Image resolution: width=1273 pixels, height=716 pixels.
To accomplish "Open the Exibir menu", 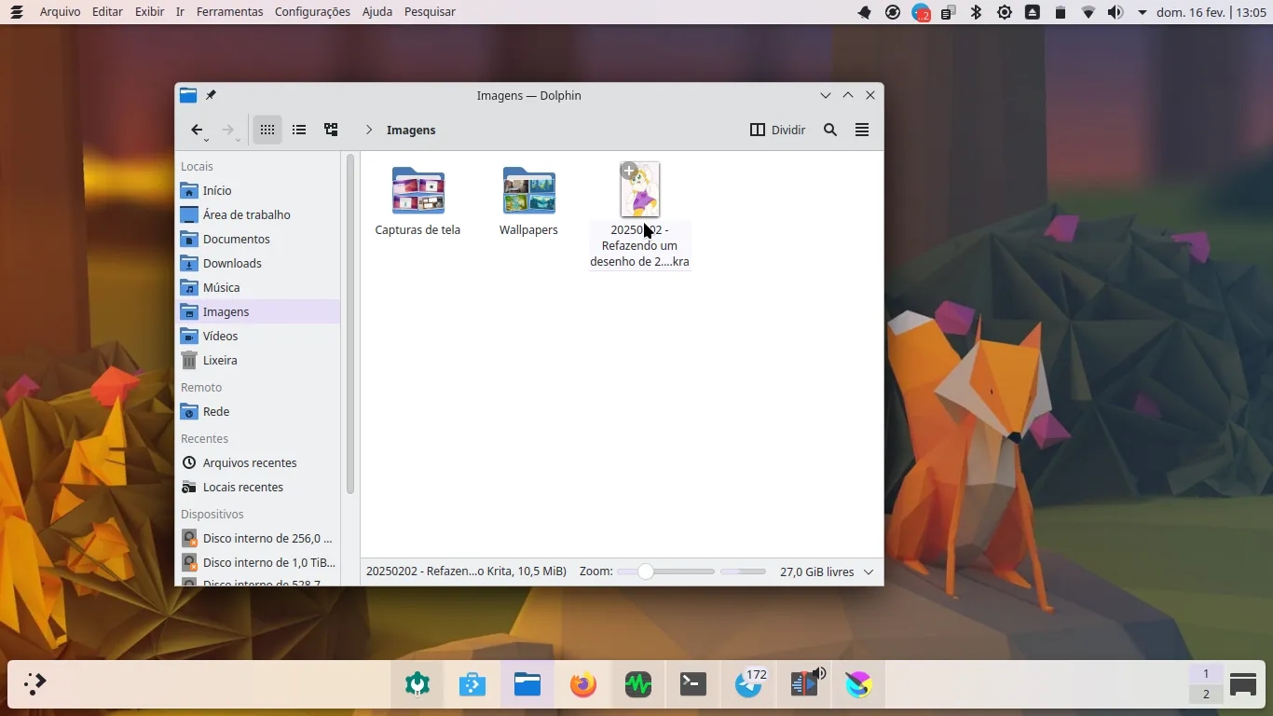I will coord(149,12).
